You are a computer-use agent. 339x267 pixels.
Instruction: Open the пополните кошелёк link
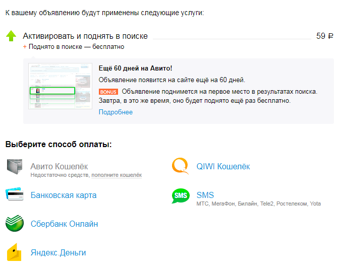(117, 175)
